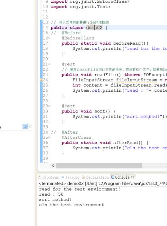Collapse the beforeRead method at line 16
The width and height of the screenshot is (167, 226).
(49, 38)
